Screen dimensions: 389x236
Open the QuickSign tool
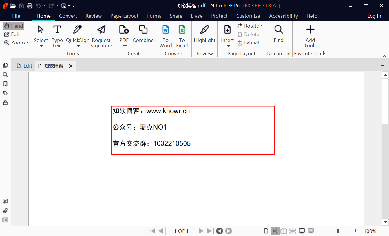[x=78, y=36]
